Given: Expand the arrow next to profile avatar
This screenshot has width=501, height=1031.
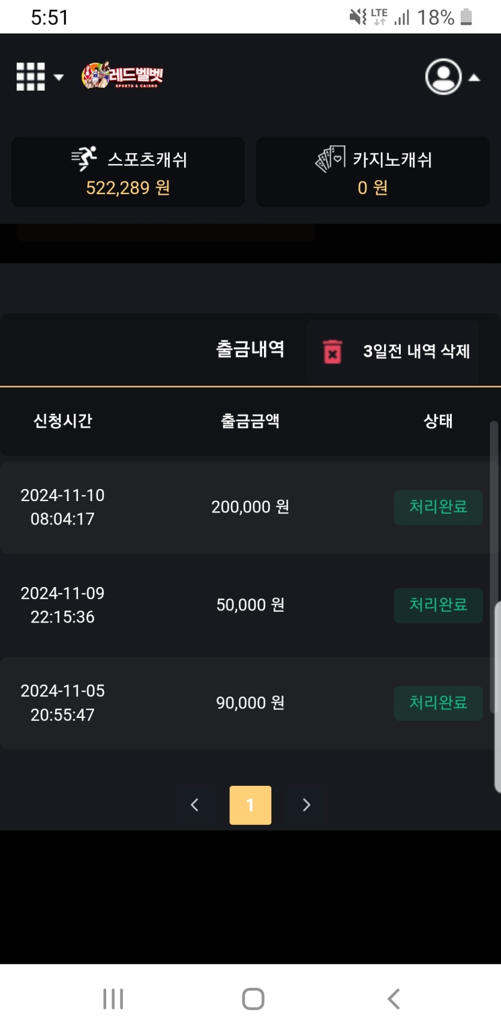Looking at the screenshot, I should tap(474, 77).
